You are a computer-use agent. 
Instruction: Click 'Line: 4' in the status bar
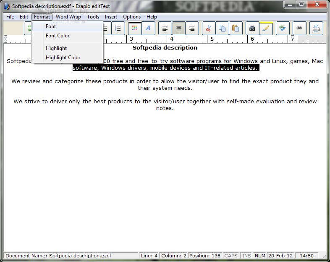(149, 256)
